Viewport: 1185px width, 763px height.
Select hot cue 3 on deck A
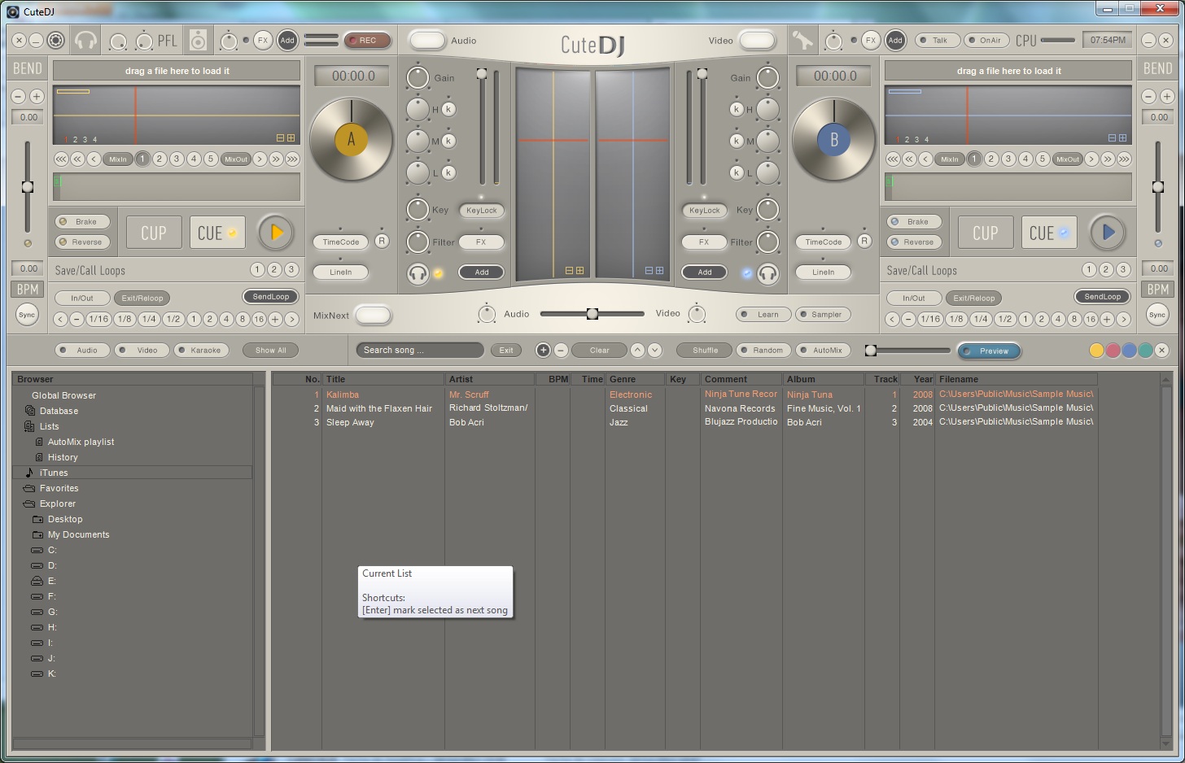(x=177, y=159)
